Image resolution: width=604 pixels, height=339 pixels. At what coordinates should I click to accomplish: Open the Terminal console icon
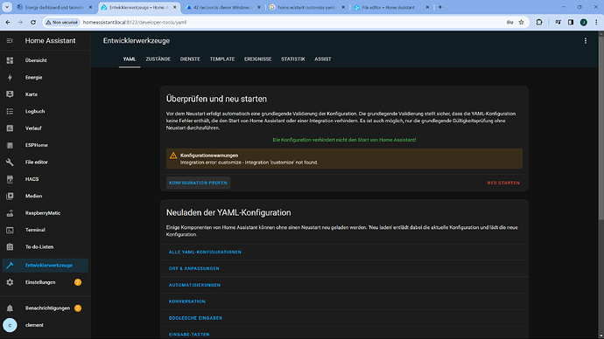click(x=10, y=230)
